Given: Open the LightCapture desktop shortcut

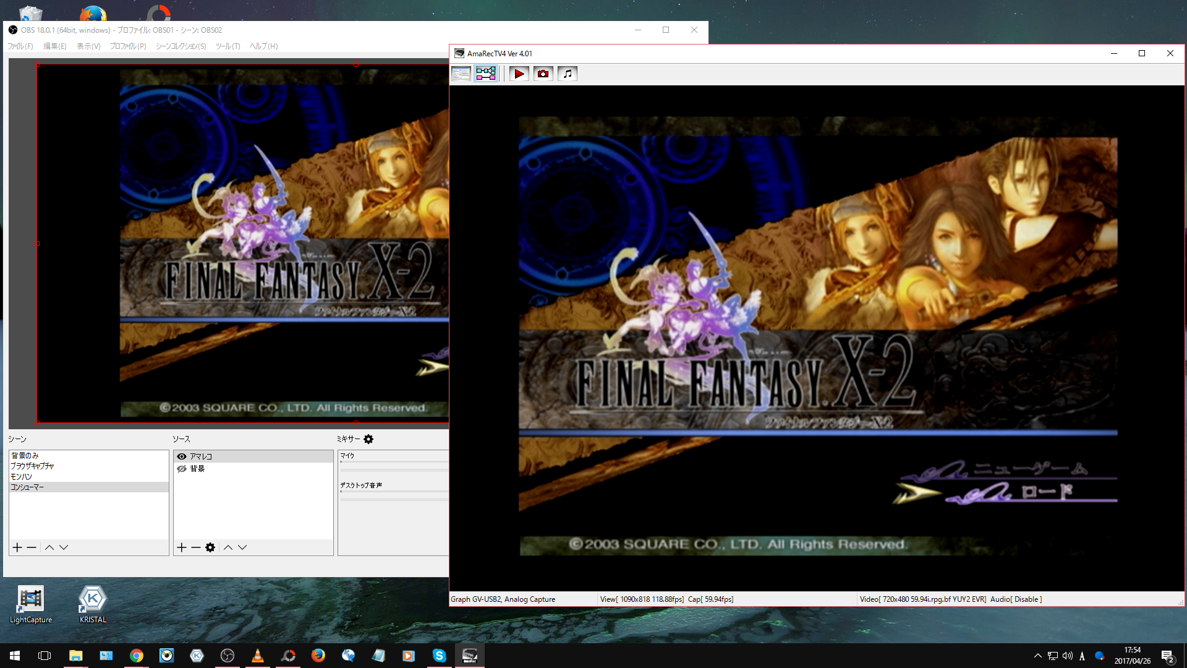Looking at the screenshot, I should pos(31,604).
